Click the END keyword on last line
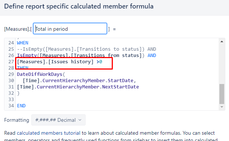This screenshot has height=141, width=229. pyautogui.click(x=21, y=106)
